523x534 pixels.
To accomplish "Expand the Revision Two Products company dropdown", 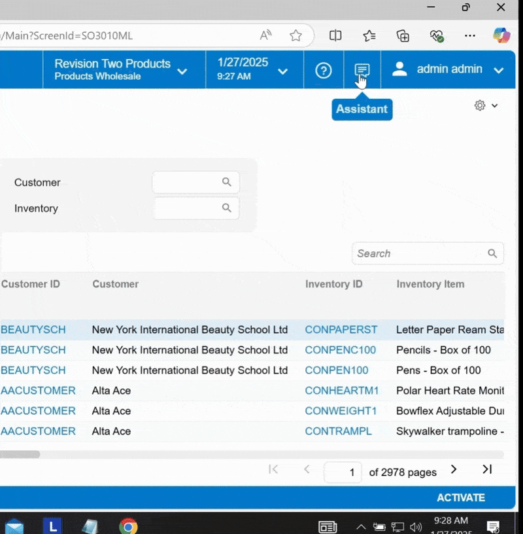I will pos(182,73).
